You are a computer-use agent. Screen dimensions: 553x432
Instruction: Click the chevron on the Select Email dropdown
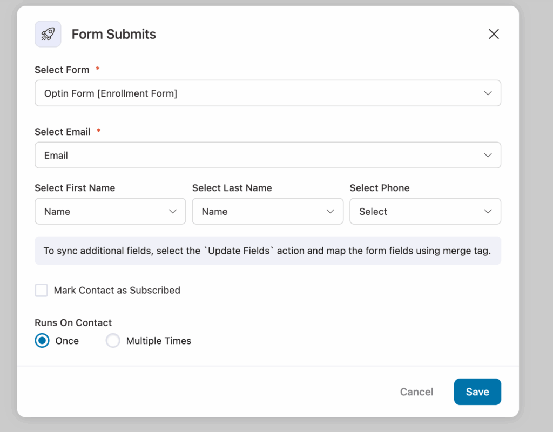coord(488,155)
